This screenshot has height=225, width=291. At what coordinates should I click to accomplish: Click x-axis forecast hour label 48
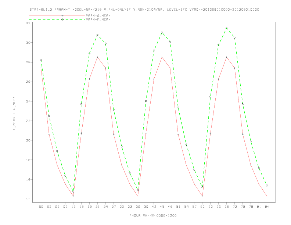click(170, 207)
